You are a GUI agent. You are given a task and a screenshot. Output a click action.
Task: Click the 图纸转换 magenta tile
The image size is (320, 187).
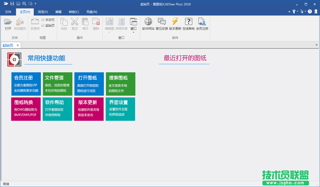click(26, 109)
